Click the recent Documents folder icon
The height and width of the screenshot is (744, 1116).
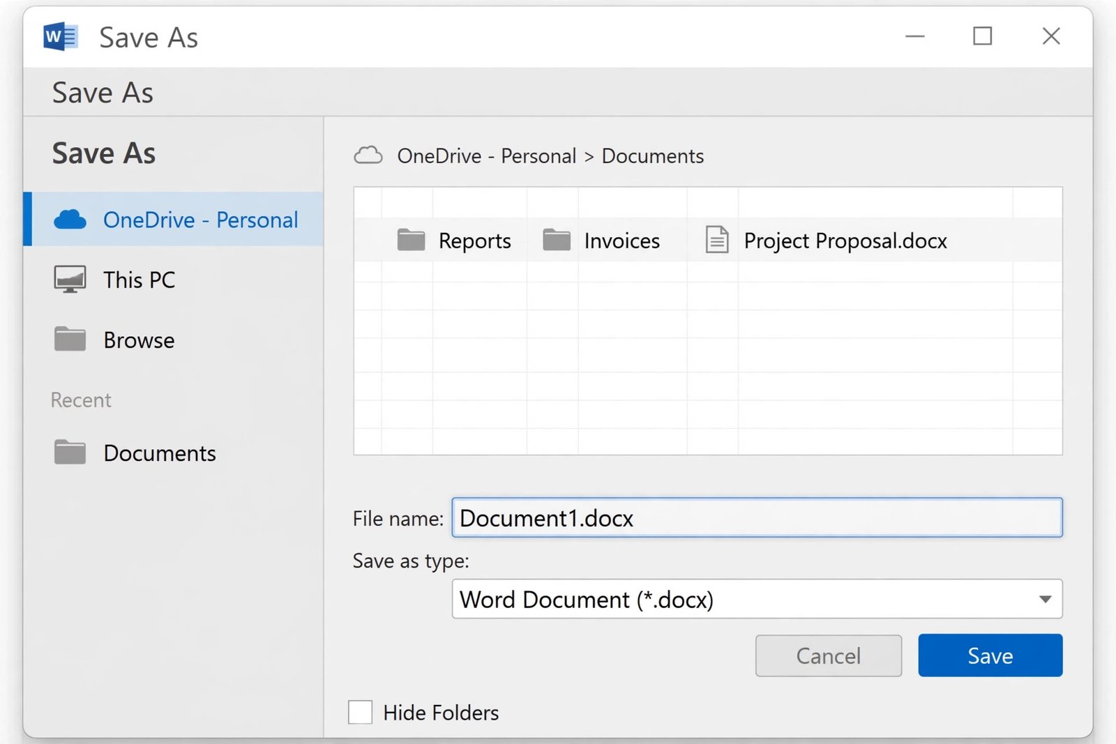tap(70, 452)
